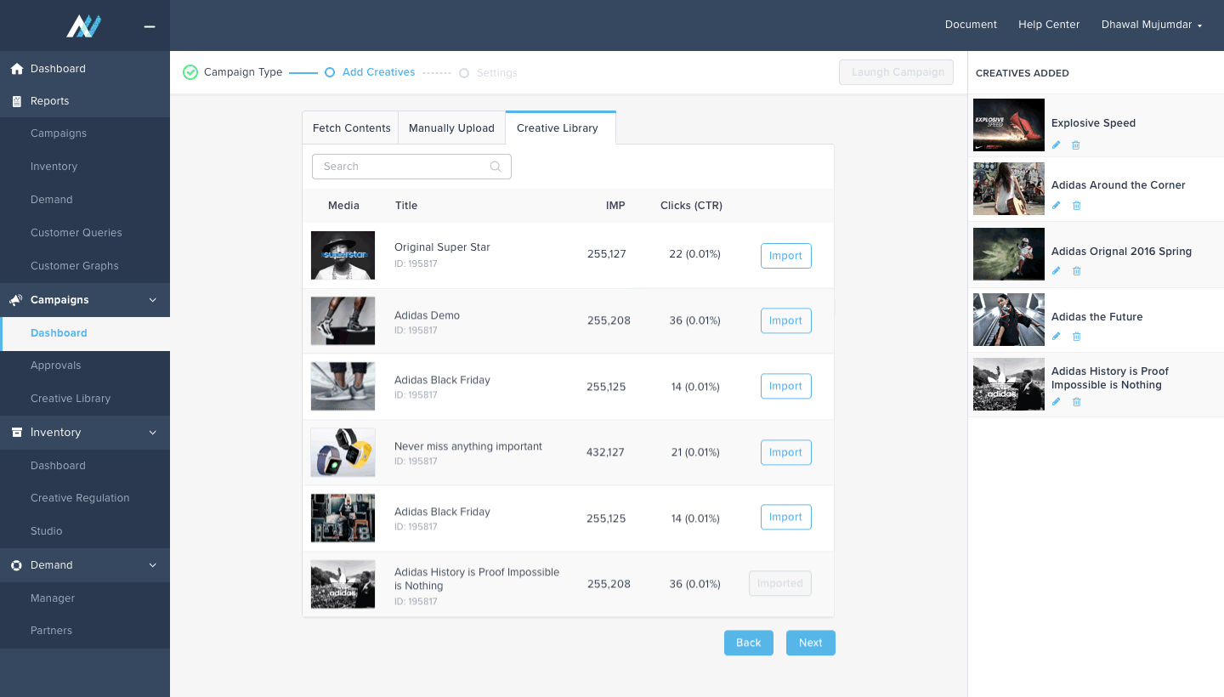Click the Campaigns megaphone icon
The height and width of the screenshot is (697, 1224).
pos(16,300)
